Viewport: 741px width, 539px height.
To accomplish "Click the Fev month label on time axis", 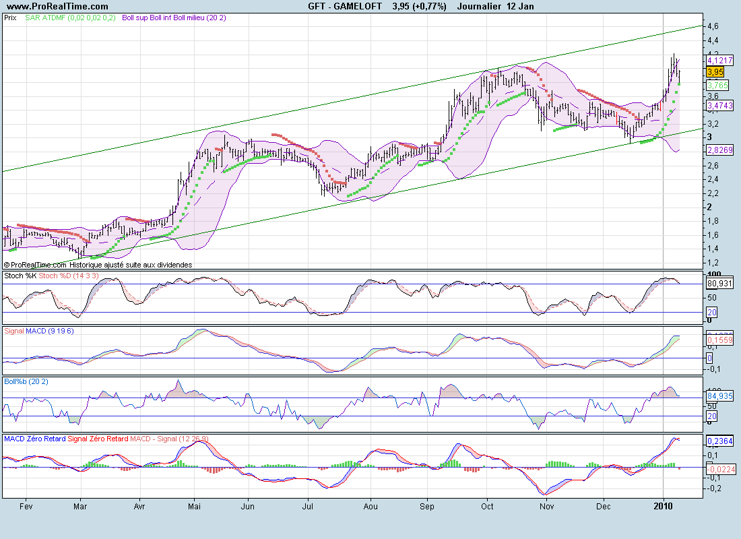I will 26,507.
